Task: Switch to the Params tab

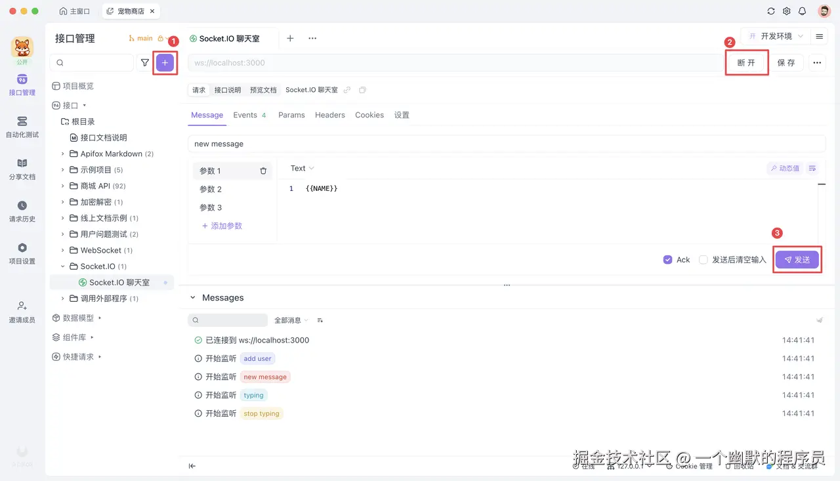Action: (291, 115)
